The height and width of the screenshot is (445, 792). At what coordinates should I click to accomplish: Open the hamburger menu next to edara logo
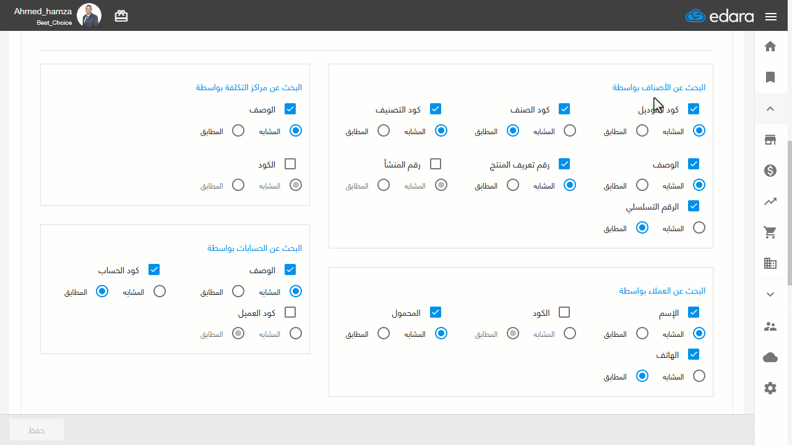[x=771, y=17]
